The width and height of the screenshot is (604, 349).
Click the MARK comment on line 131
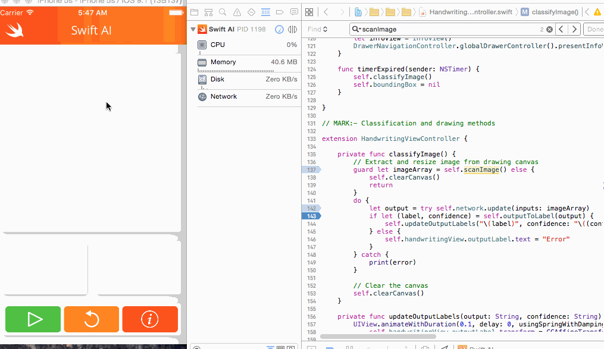pyautogui.click(x=408, y=123)
